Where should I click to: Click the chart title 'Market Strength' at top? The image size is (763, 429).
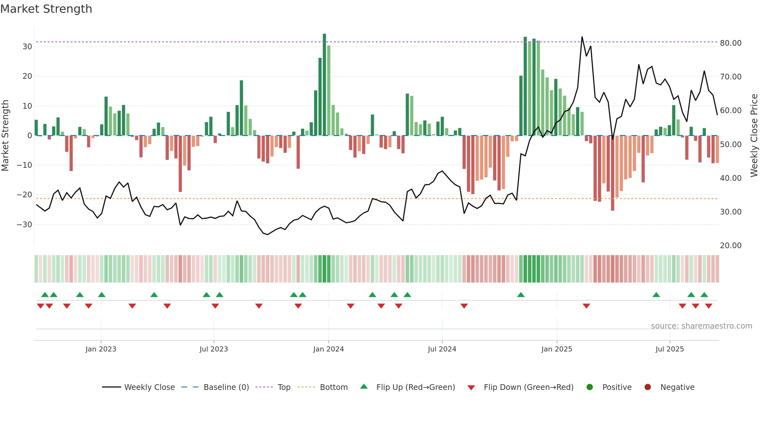(x=46, y=9)
